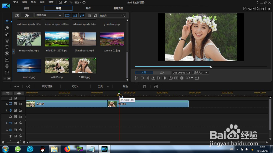Open the 文件 menu

pyautogui.click(x=16, y=2)
